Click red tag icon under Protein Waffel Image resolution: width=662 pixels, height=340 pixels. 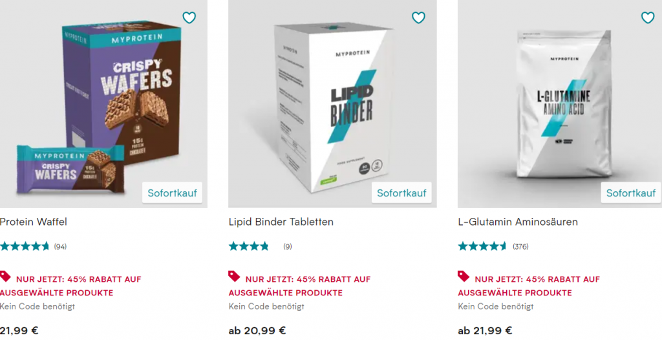[x=5, y=277]
